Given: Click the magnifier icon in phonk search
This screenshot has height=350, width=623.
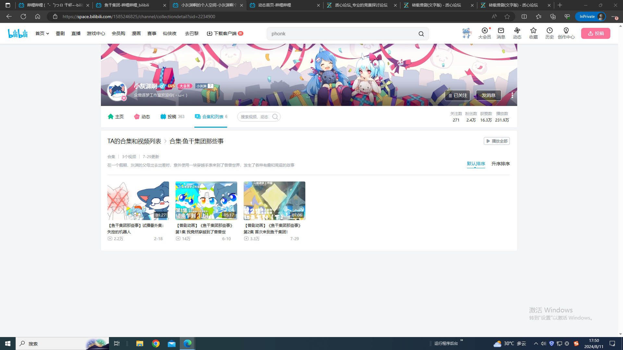Looking at the screenshot, I should [x=421, y=34].
